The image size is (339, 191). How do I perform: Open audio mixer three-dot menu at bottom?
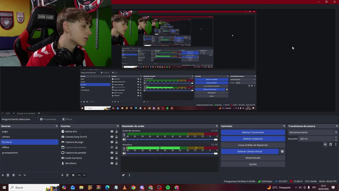coord(129,175)
